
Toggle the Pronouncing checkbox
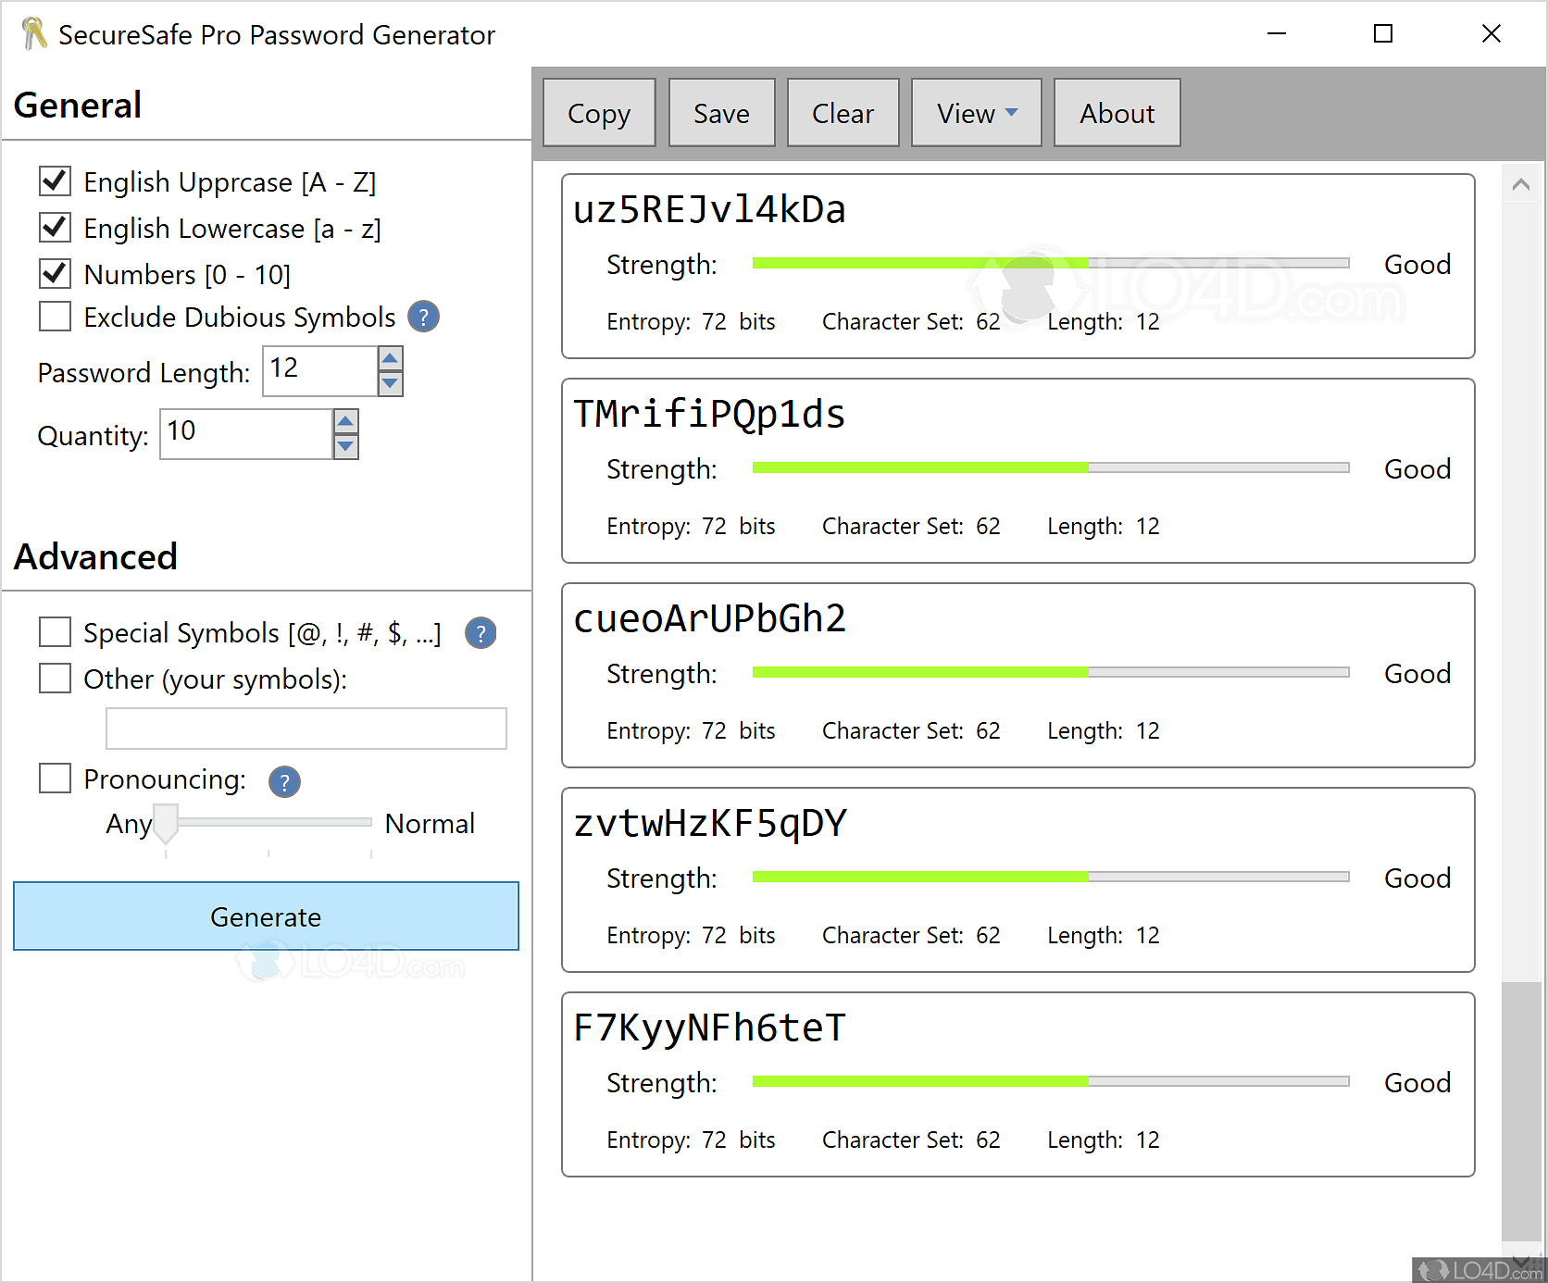(56, 779)
